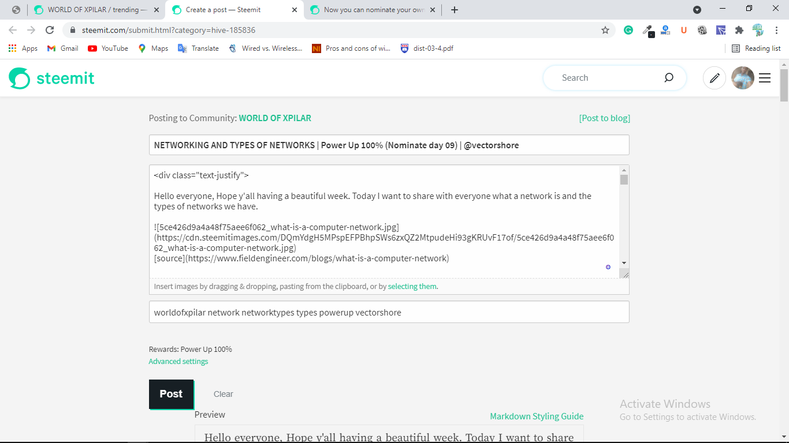
Task: Click the Steemit logo icon
Action: pyautogui.click(x=19, y=78)
